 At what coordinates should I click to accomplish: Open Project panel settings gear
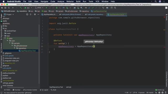pyautogui.click(x=35, y=14)
